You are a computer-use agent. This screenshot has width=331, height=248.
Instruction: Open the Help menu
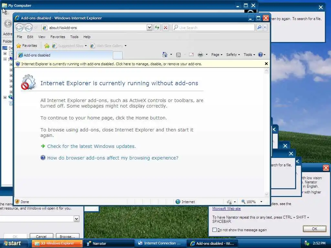(x=87, y=37)
